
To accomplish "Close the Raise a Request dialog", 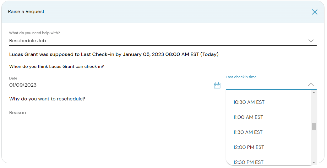I will tap(314, 12).
